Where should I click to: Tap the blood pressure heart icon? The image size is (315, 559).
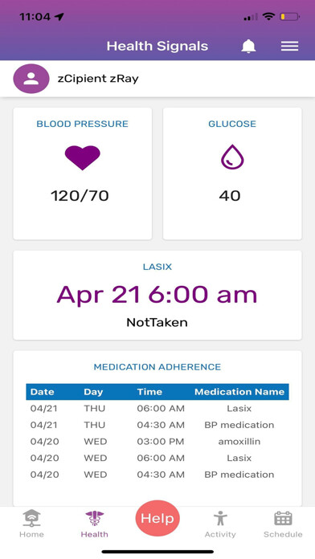click(83, 157)
